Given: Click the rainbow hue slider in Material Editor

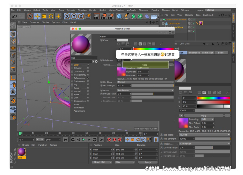Looking at the screenshot, I should [153, 49].
